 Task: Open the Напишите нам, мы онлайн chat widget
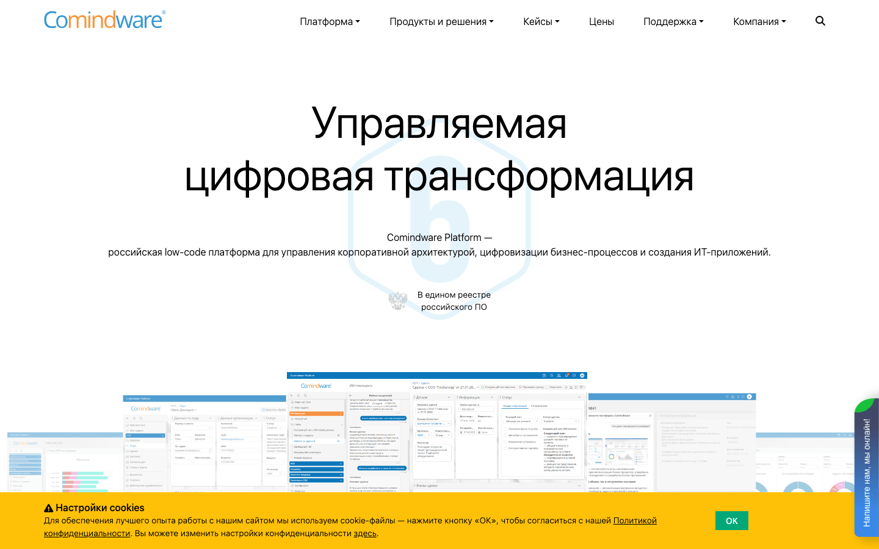pos(867,468)
